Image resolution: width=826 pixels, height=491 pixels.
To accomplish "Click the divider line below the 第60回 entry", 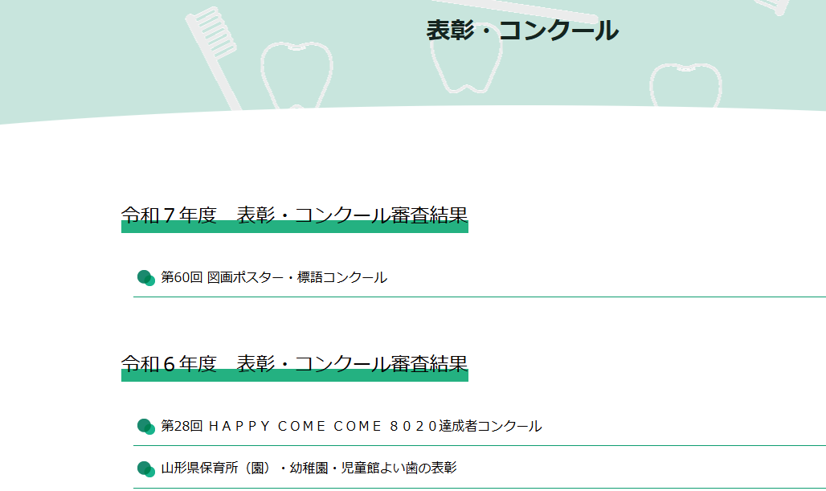I will click(x=482, y=297).
